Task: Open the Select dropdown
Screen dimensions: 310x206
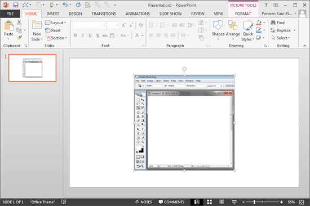Action: pos(281,38)
